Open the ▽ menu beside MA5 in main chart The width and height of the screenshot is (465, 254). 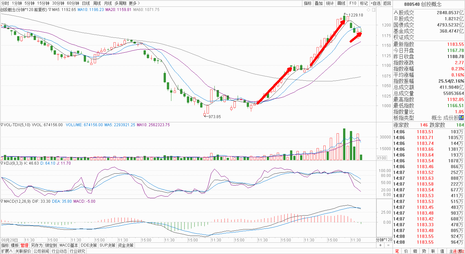[50, 10]
